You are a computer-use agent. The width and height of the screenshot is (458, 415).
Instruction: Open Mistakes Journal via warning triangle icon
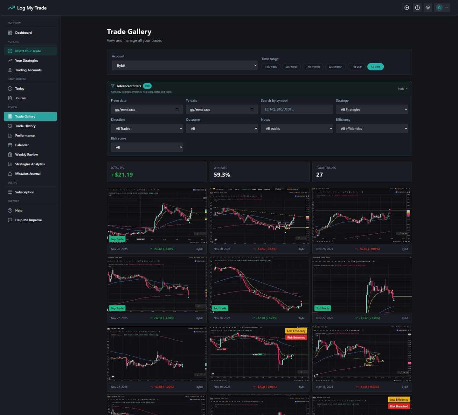click(10, 174)
